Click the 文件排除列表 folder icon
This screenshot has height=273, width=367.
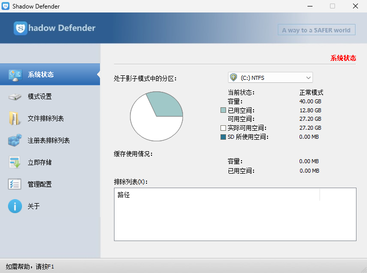(14, 118)
